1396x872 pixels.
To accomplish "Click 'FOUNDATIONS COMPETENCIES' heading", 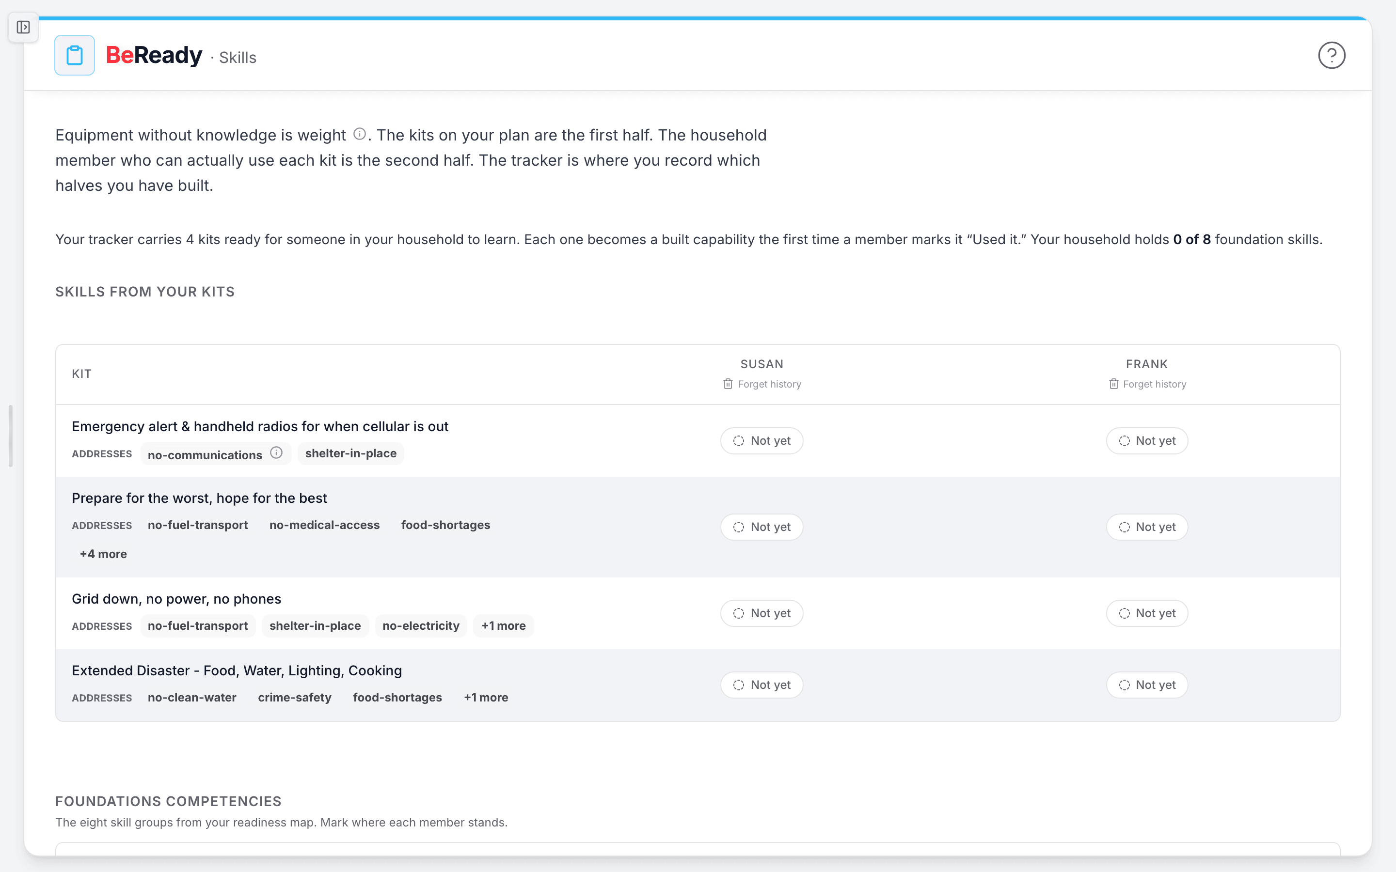I will (169, 801).
